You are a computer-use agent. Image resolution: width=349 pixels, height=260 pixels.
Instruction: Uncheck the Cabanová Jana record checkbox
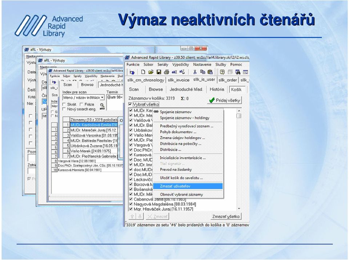click(x=131, y=199)
